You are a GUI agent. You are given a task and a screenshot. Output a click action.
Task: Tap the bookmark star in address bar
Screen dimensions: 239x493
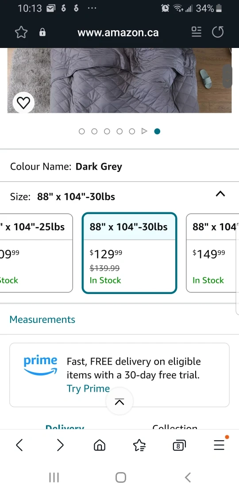coord(21,32)
